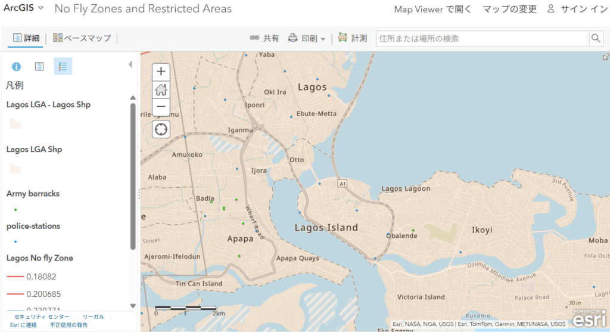This screenshot has width=610, height=332.
Task: Click the マップの変更 link
Action: pos(509,9)
